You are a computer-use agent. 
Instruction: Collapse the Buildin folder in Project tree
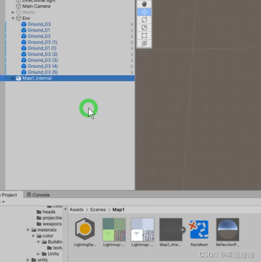[39, 242]
